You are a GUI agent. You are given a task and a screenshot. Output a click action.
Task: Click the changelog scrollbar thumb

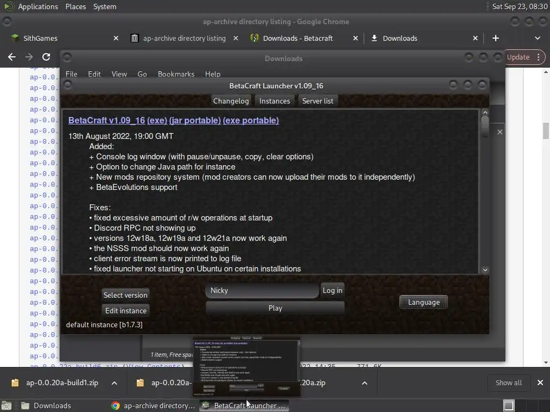click(x=485, y=126)
